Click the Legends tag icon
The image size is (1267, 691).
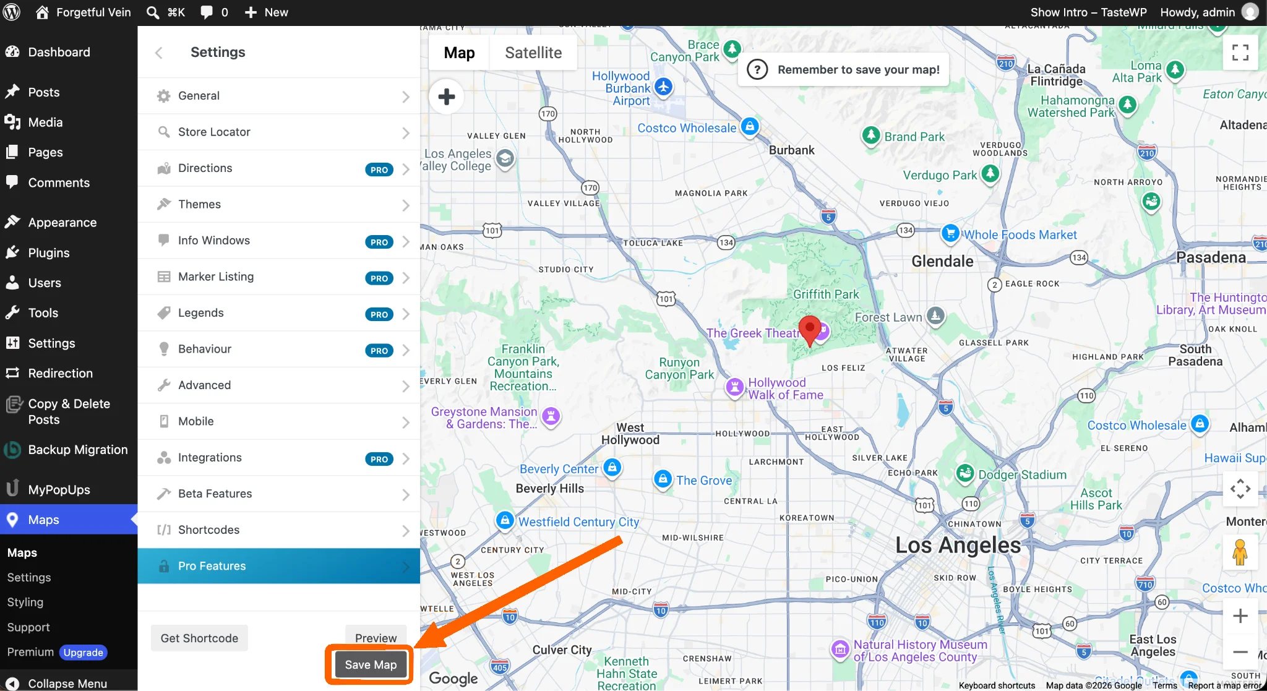(x=163, y=313)
